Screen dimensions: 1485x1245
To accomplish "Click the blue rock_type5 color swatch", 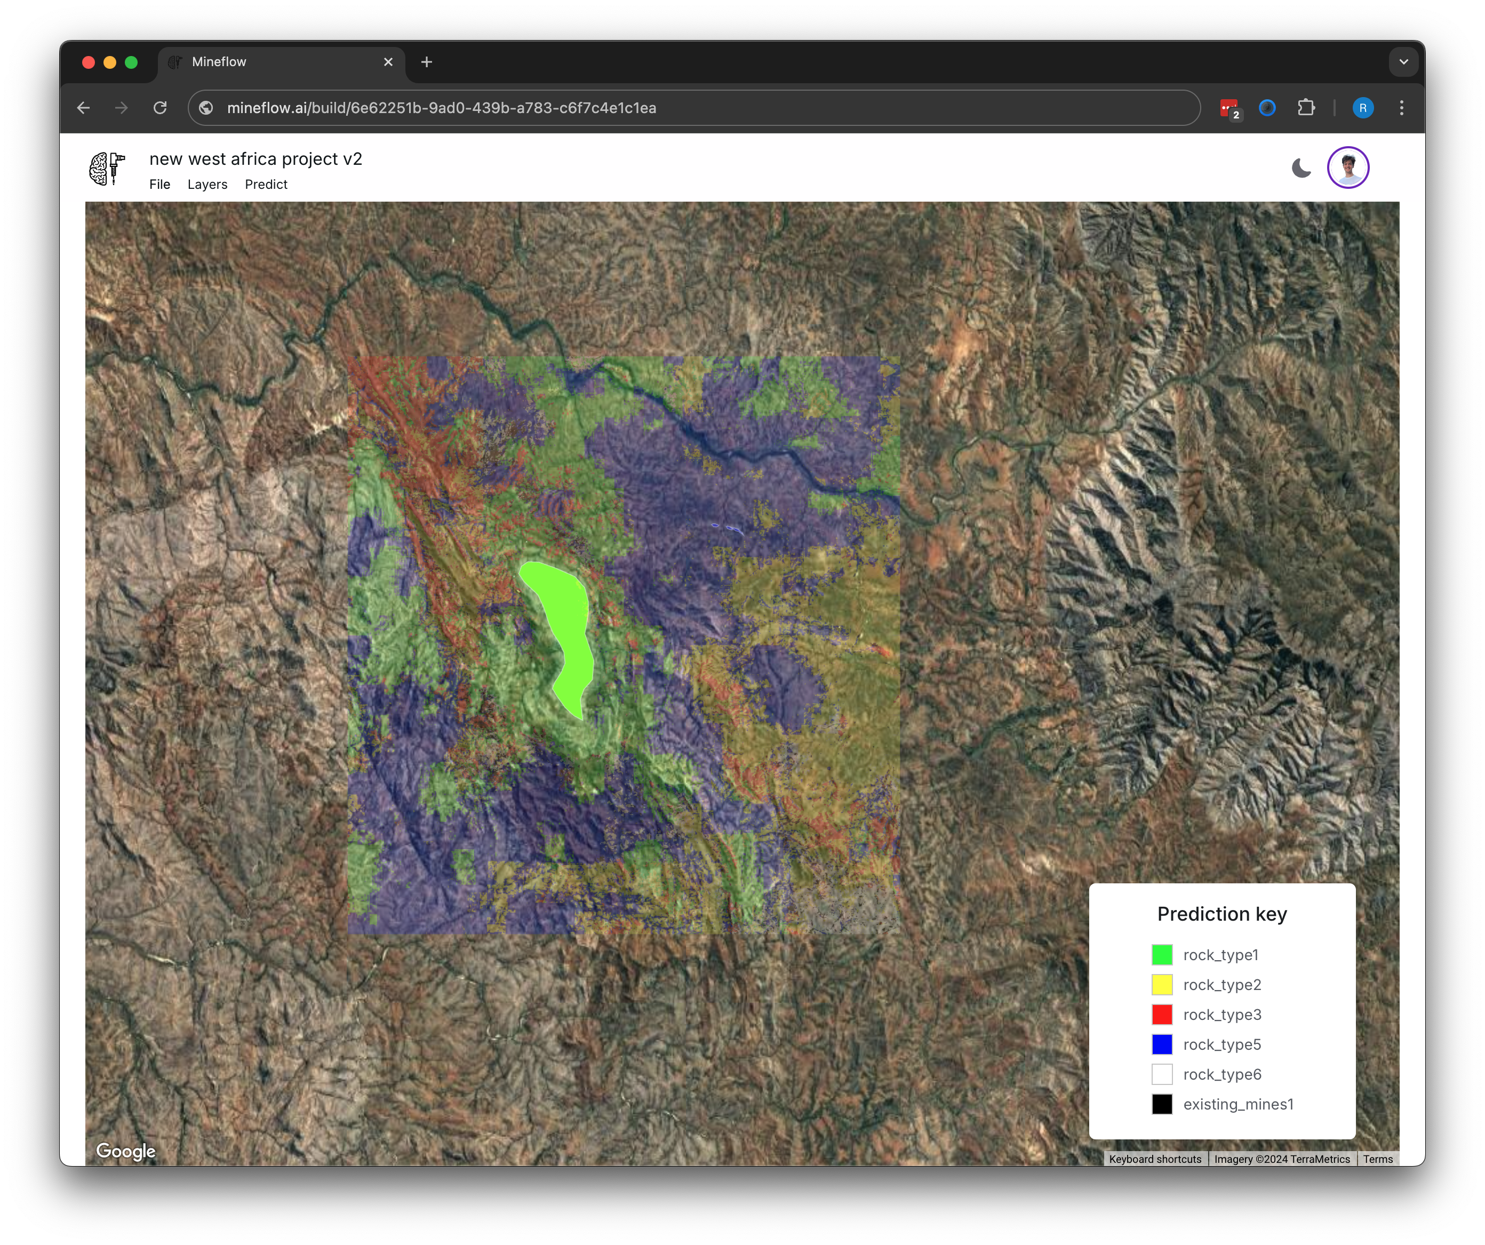I will coord(1162,1044).
